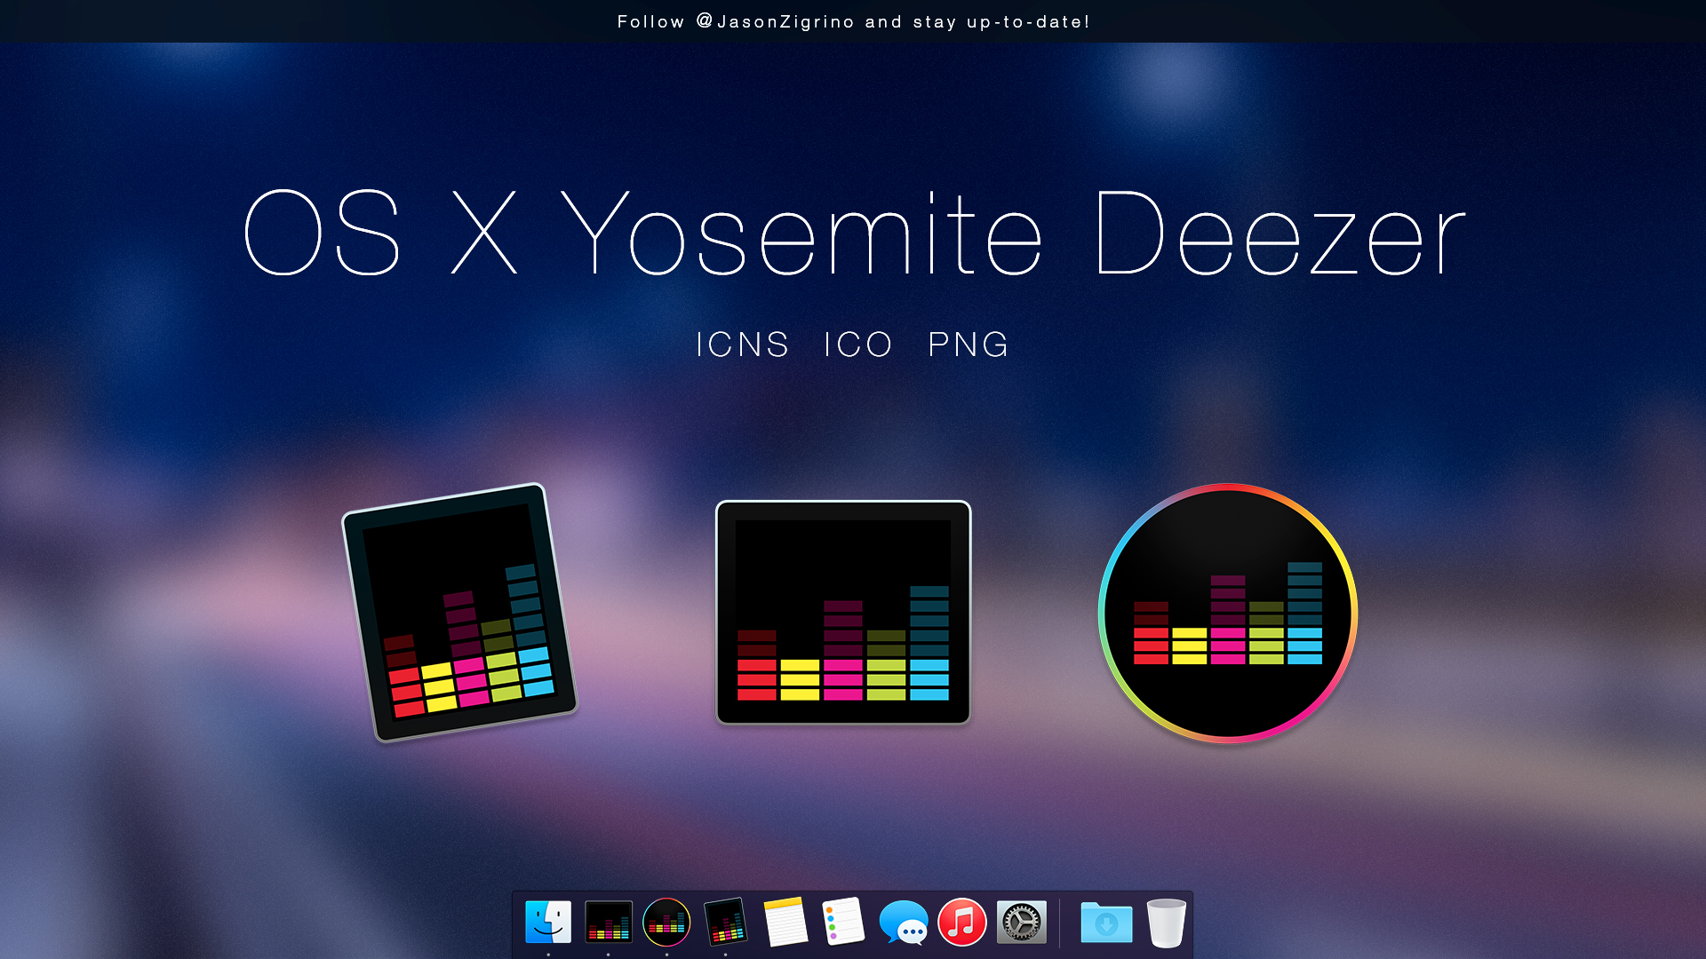
Task: Launch the tilted Deezer dock icon
Action: point(726,922)
